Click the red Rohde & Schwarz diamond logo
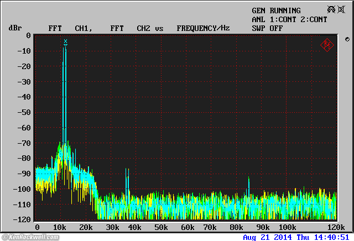 tap(326, 45)
